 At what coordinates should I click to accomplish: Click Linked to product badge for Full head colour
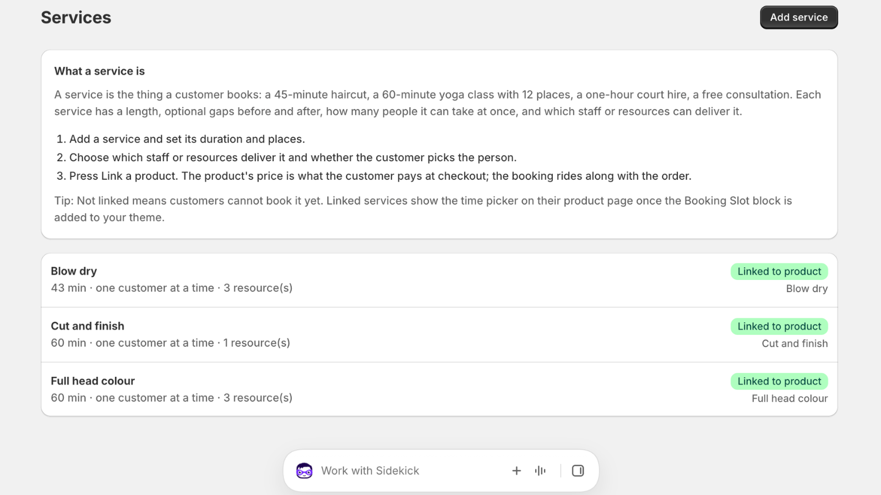coord(779,382)
